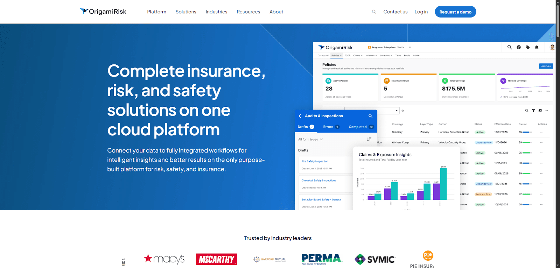This screenshot has width=560, height=268.
Task: Click the Total Coverage green dollar icon
Action: 445,81
